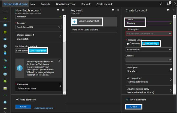
Task: Expand the sidebar with the bottom chevron
Action: [5, 112]
